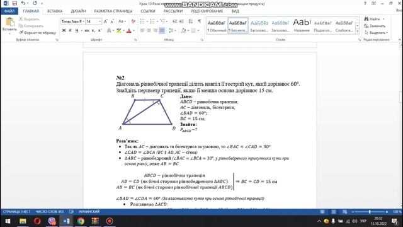Open File Explorer from the taskbar

pos(23,221)
